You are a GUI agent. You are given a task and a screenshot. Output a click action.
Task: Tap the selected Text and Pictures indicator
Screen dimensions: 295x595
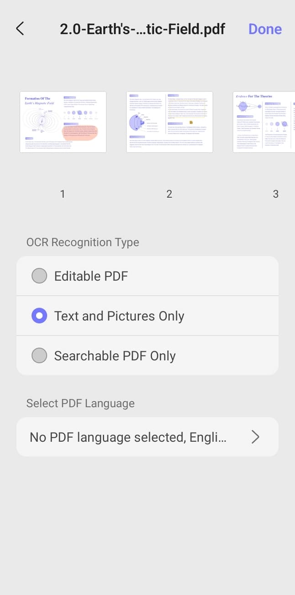pyautogui.click(x=39, y=316)
